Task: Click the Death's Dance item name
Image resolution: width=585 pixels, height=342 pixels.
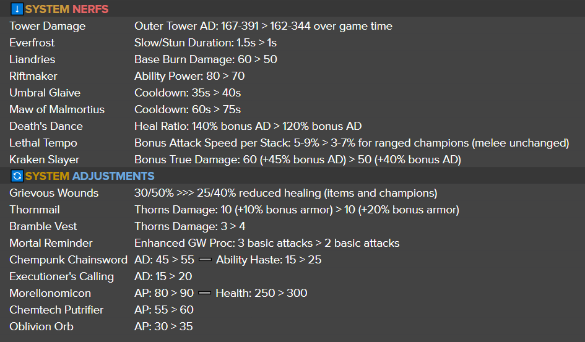Action: 46,126
